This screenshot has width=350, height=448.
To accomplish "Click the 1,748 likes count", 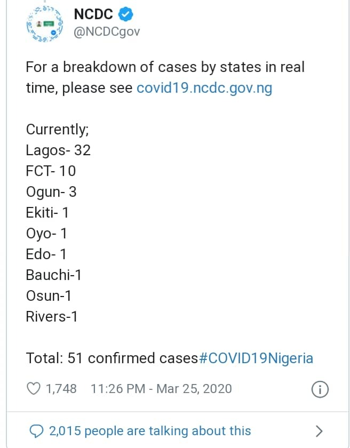I will (61, 389).
